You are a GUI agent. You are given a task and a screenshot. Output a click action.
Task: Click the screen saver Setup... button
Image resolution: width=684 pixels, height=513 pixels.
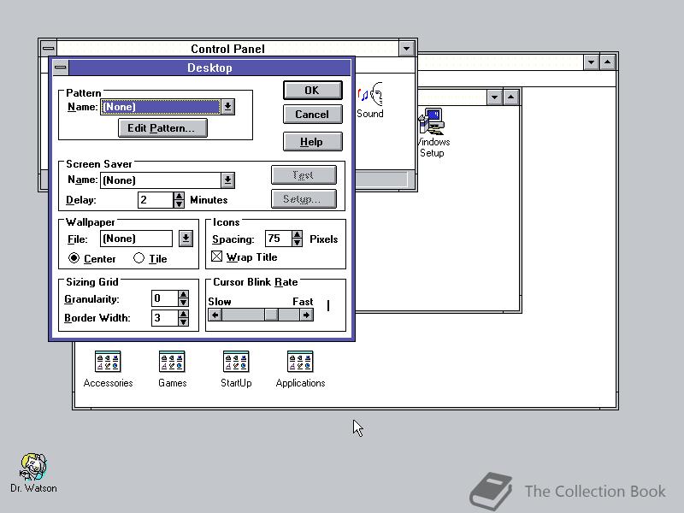304,199
